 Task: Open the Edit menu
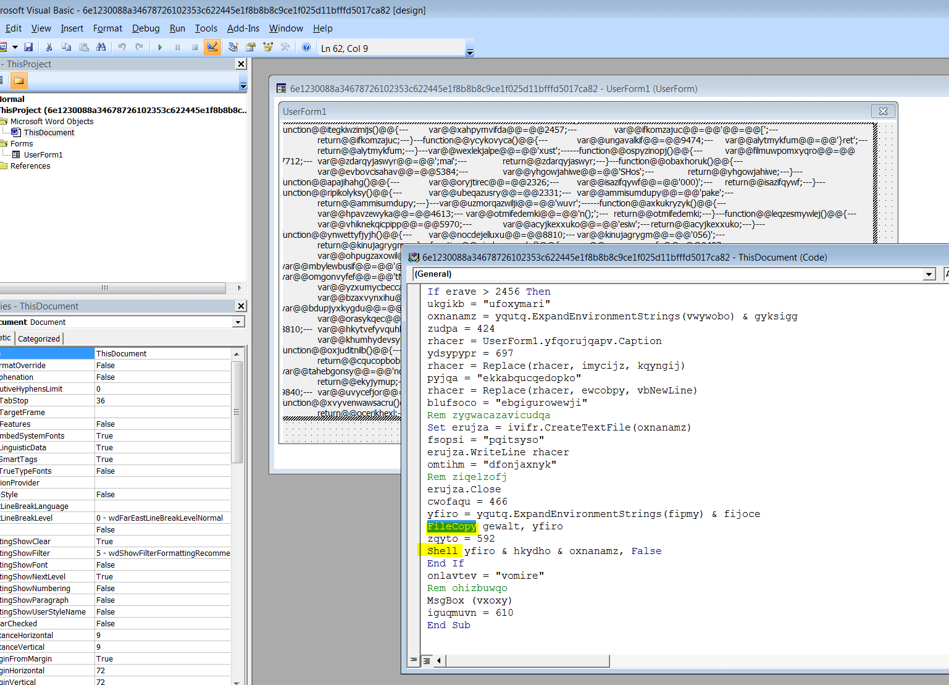click(14, 28)
